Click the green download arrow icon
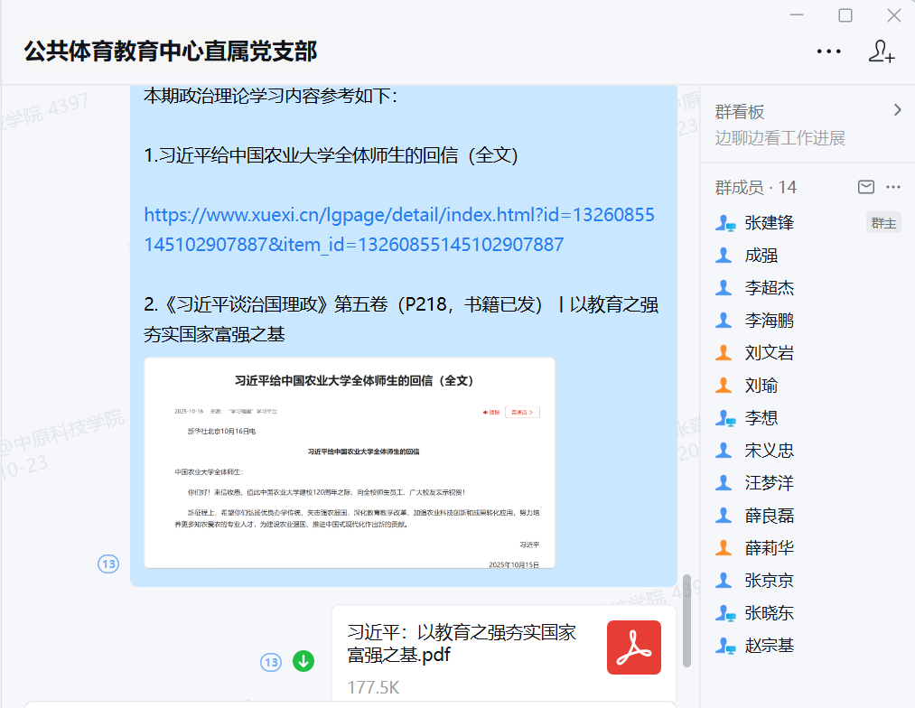Viewport: 915px width, 708px height. (303, 662)
